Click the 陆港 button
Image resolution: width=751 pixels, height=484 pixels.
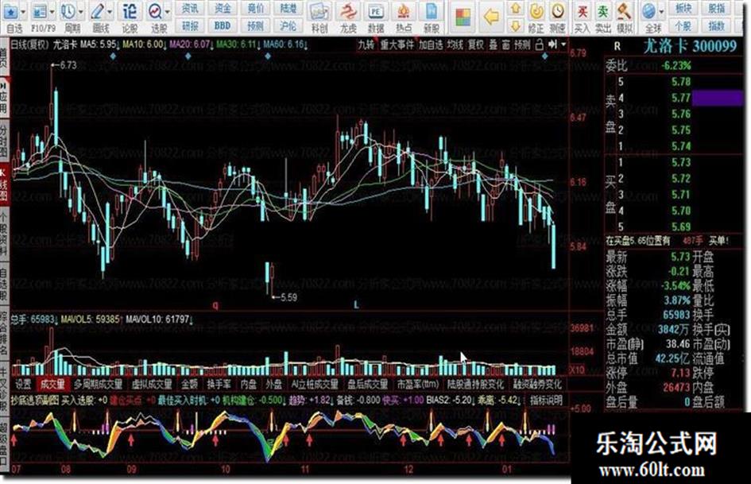click(288, 8)
